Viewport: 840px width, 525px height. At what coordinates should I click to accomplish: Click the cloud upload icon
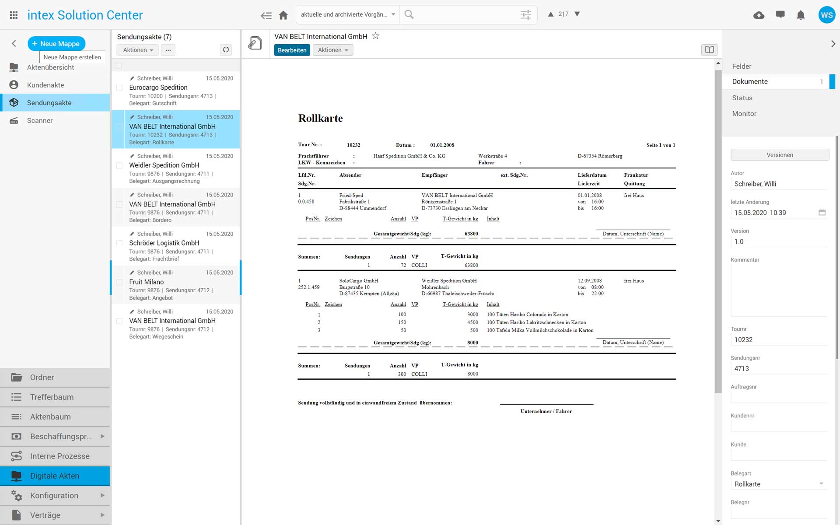pos(759,15)
